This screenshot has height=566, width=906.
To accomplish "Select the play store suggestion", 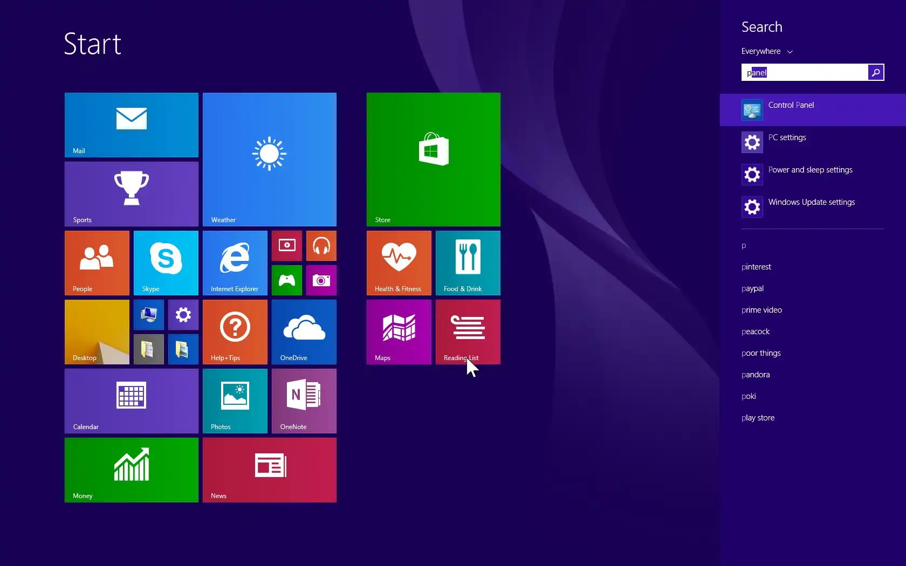I will coord(758,418).
